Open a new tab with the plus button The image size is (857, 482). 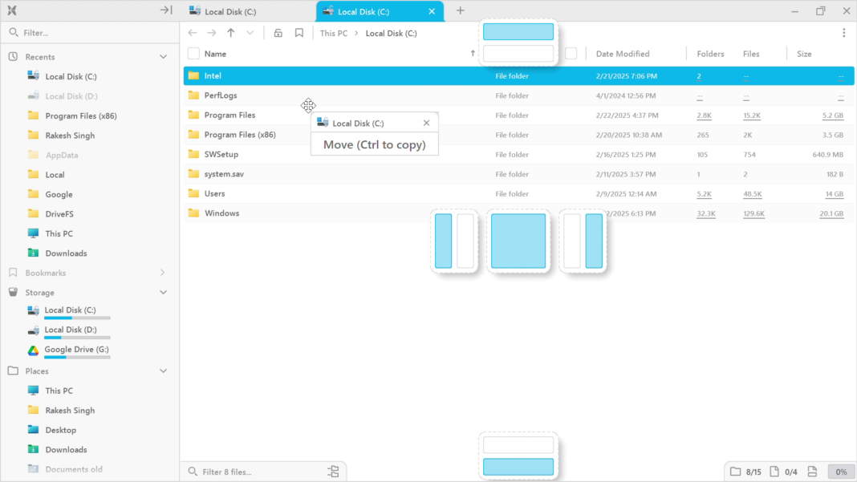pos(460,10)
